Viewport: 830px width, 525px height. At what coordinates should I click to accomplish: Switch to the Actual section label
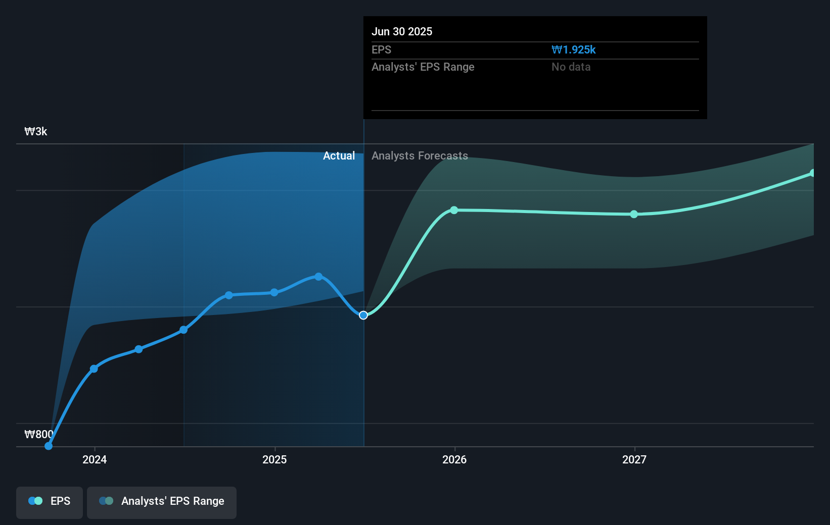[x=339, y=156]
